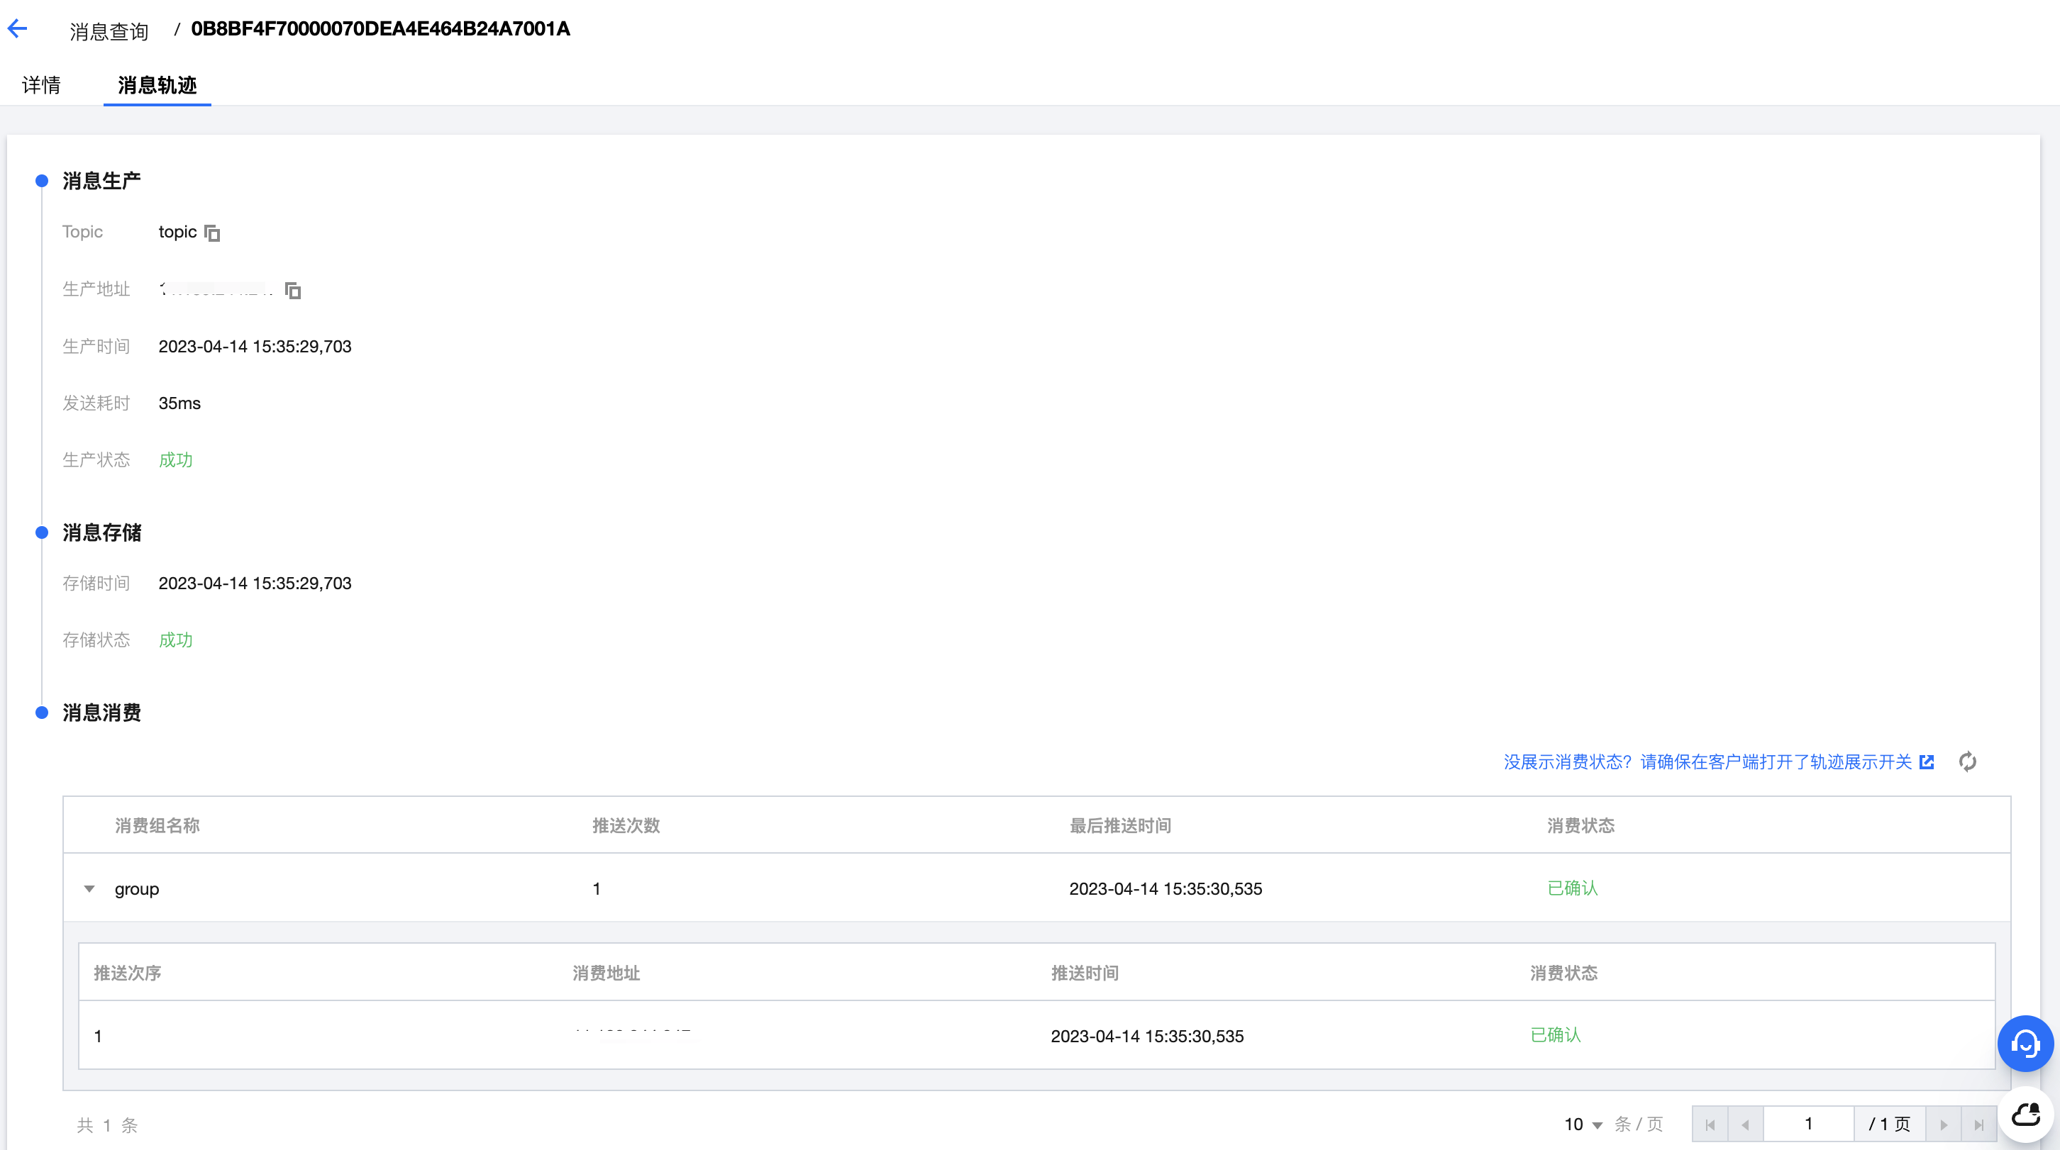2060x1150 pixels.
Task: Click the 消费组名称 column header
Action: click(x=157, y=825)
